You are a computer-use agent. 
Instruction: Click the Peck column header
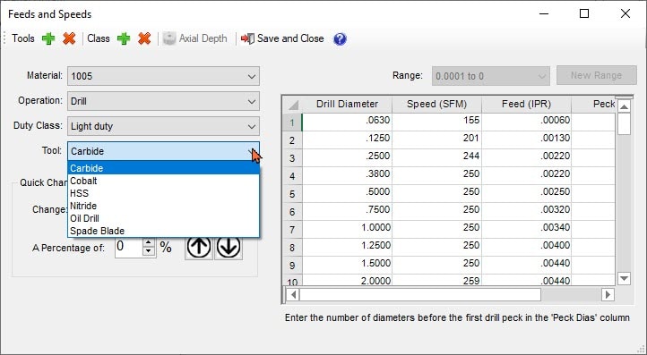pyautogui.click(x=594, y=104)
